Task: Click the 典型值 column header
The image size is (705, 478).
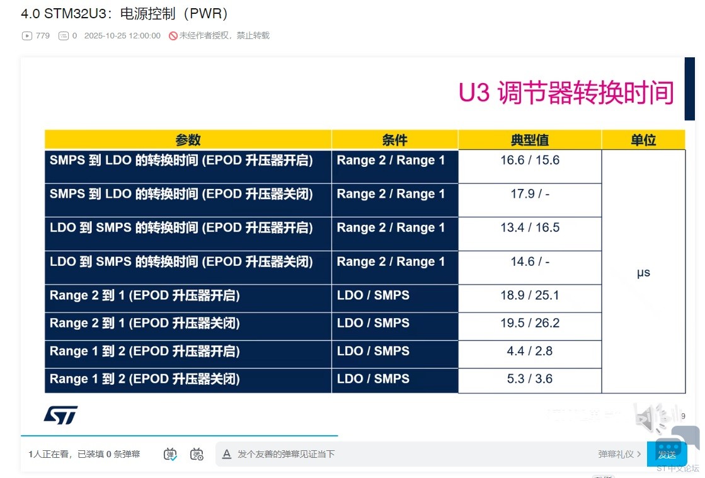Action: pyautogui.click(x=530, y=140)
